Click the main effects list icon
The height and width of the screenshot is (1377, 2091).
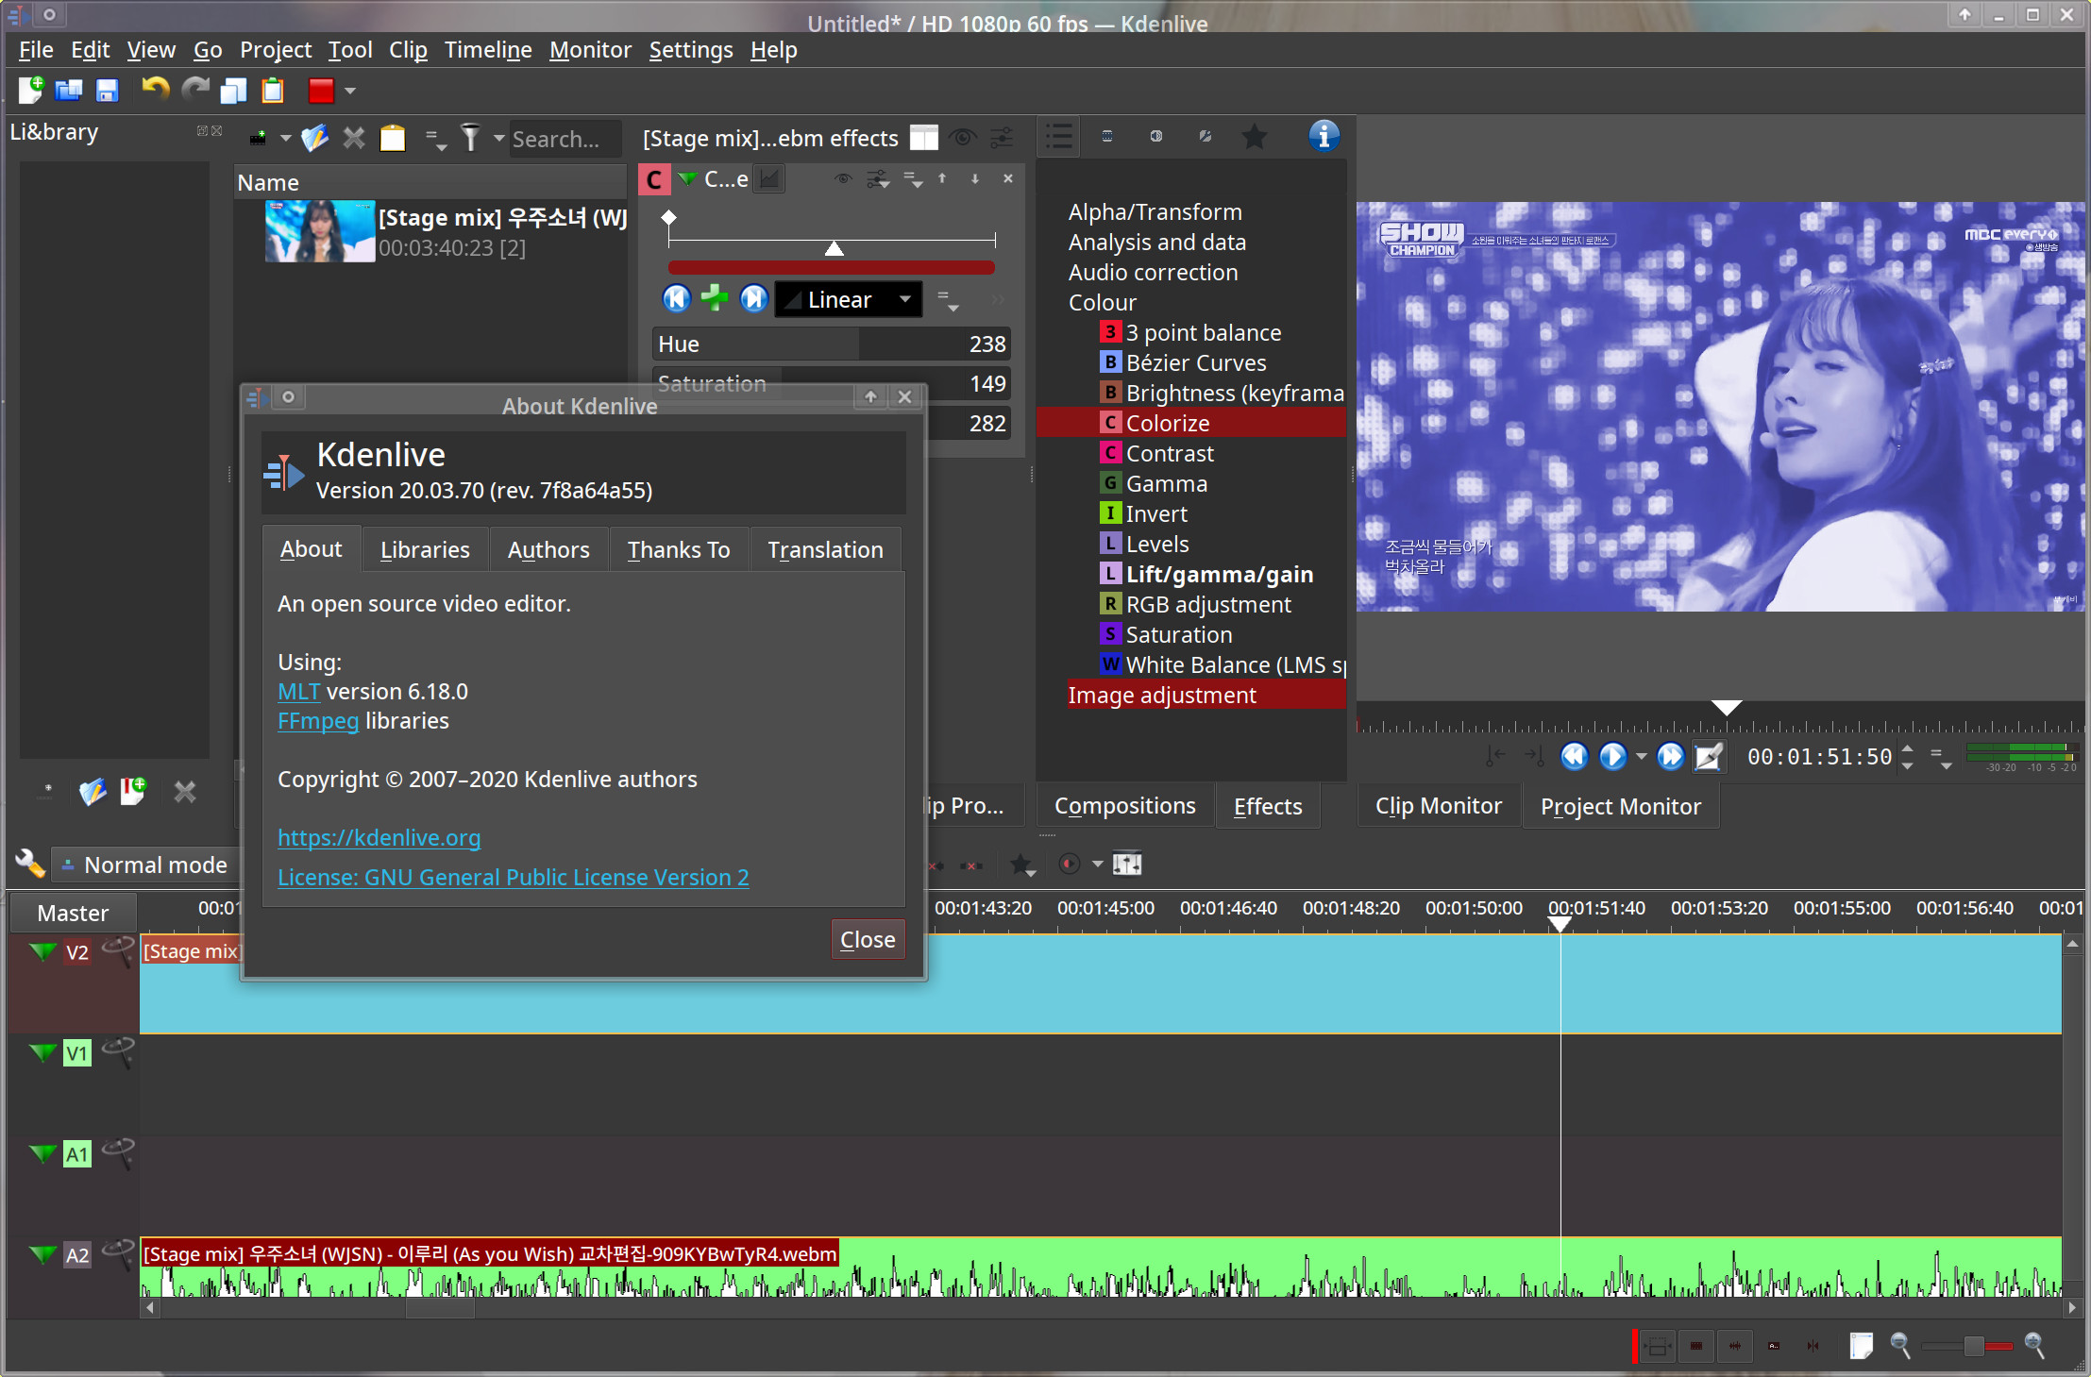1059,137
